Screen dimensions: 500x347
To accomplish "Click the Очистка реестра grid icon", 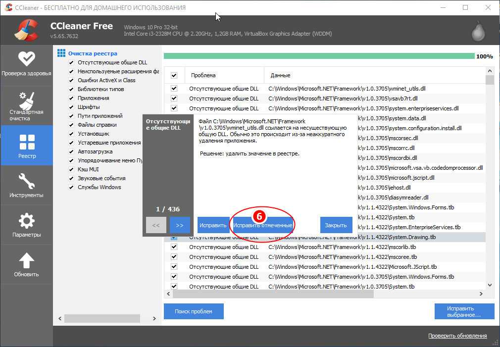I will pos(61,53).
